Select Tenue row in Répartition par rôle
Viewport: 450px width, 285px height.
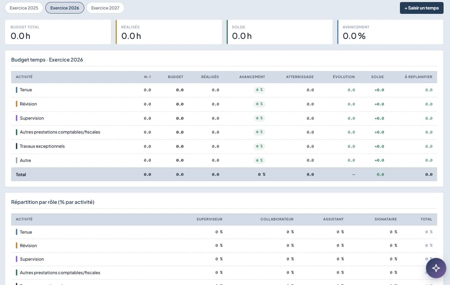[224, 232]
